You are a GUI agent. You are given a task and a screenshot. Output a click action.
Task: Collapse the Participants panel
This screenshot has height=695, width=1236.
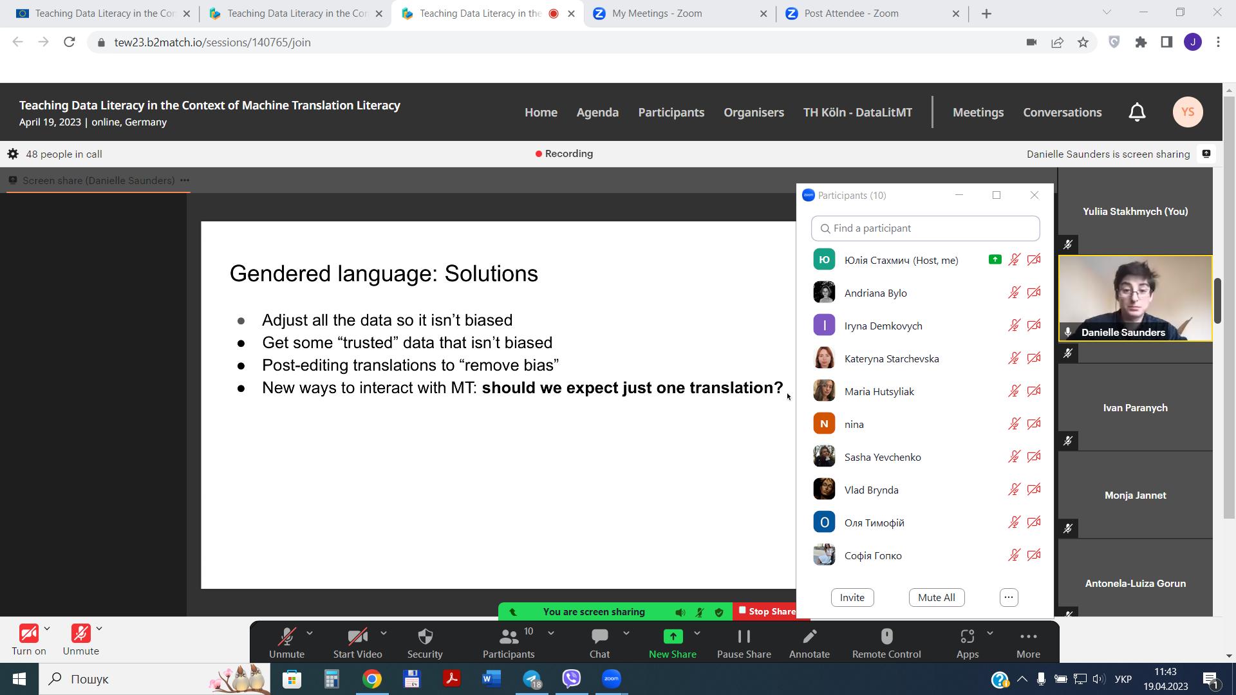959,195
